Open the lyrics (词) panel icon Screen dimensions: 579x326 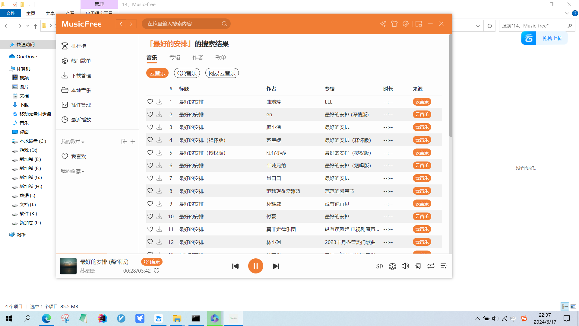418,266
